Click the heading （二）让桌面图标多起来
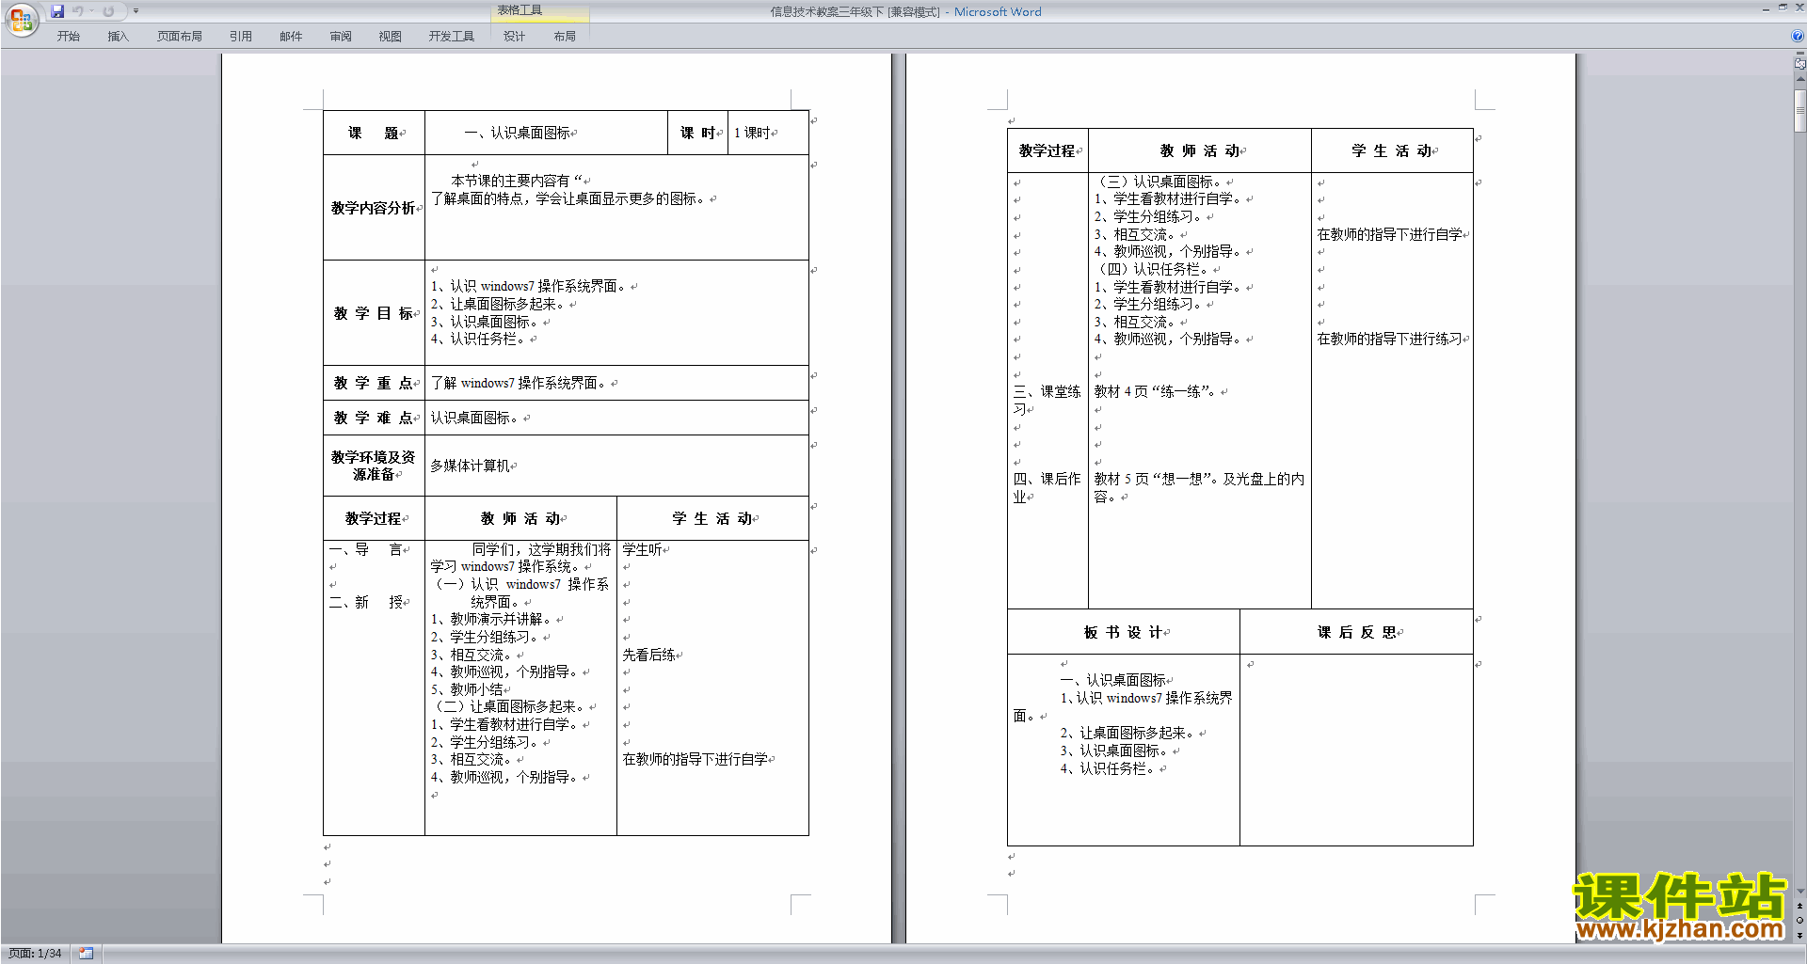Image resolution: width=1807 pixels, height=964 pixels. point(508,706)
